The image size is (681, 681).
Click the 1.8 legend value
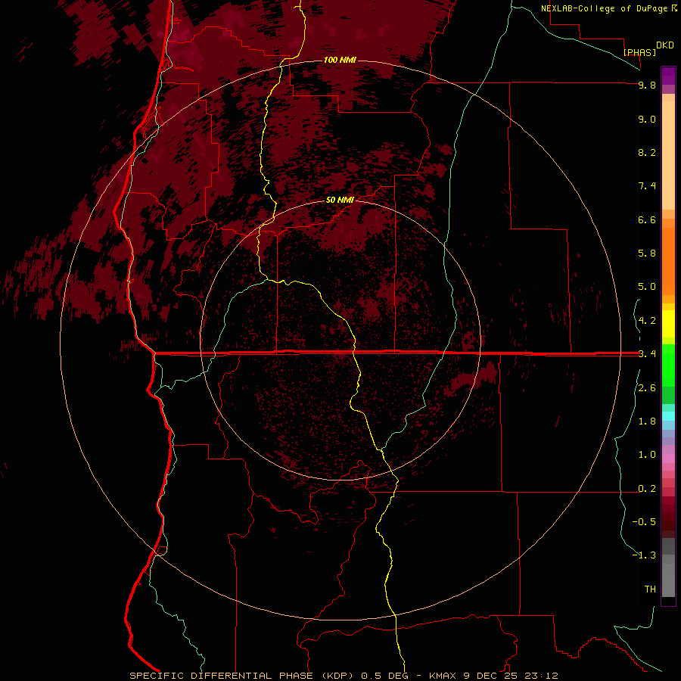click(x=647, y=421)
